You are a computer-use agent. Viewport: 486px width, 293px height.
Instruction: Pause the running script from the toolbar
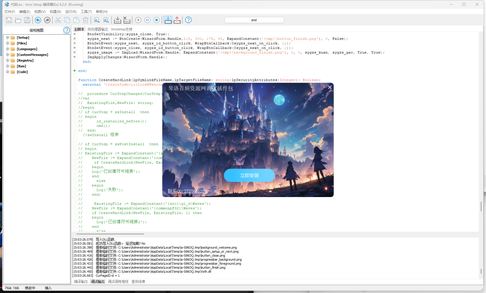[147, 20]
